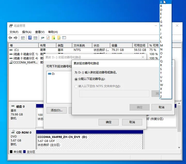186x164 pixels.
Task: Click the Back arrow toolbar icon
Action: point(10,38)
